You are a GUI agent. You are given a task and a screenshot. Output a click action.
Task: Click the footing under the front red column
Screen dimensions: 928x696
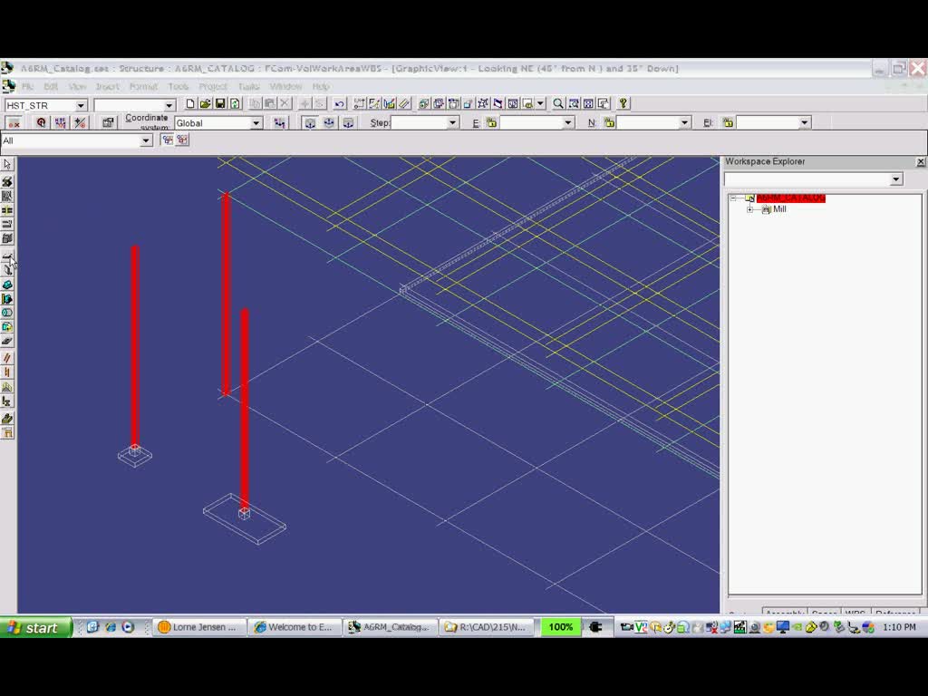point(245,519)
